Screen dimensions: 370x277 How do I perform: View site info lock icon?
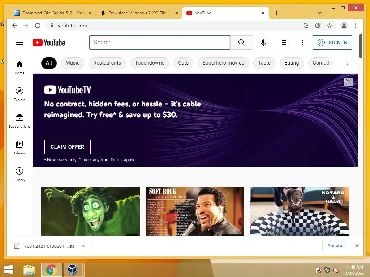click(x=52, y=26)
